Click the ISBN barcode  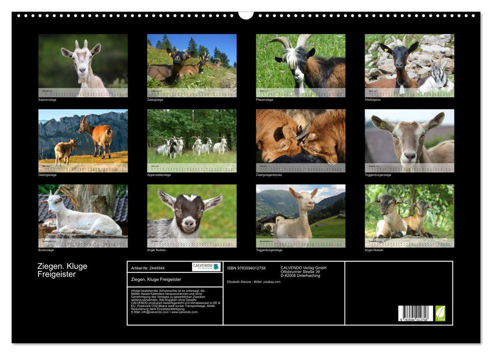coord(415,313)
